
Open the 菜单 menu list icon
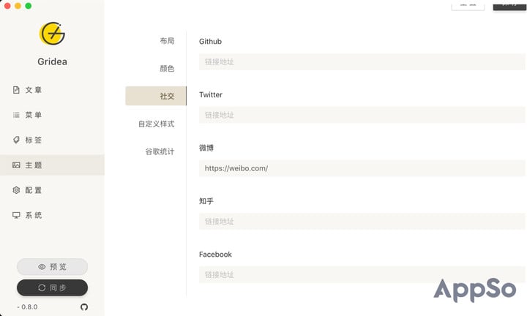pyautogui.click(x=16, y=115)
